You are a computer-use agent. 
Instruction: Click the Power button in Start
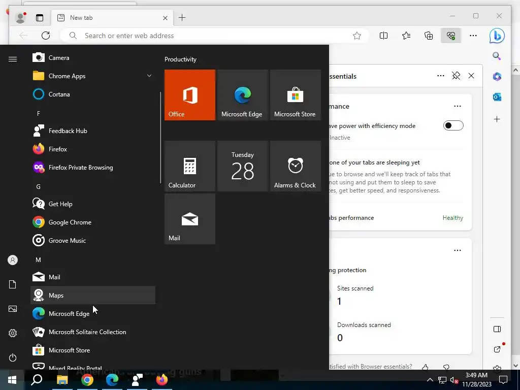point(13,357)
